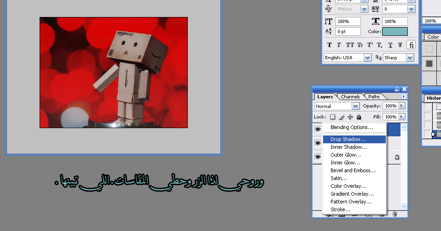441x231 pixels.
Task: Toggle visibility of the second layer
Action: click(x=318, y=143)
